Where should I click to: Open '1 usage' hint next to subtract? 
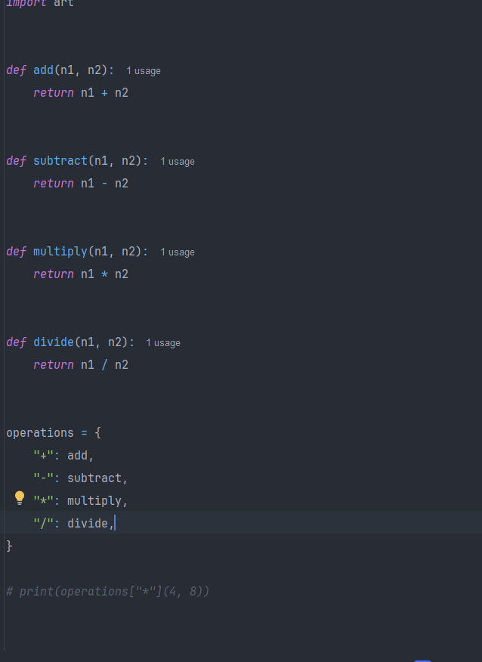178,162
